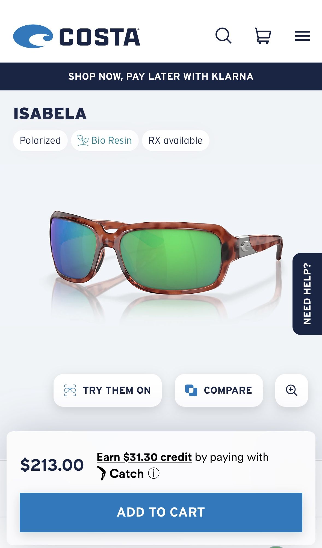Image resolution: width=322 pixels, height=548 pixels.
Task: Open the NEED HELP? side tab
Action: [x=307, y=294]
